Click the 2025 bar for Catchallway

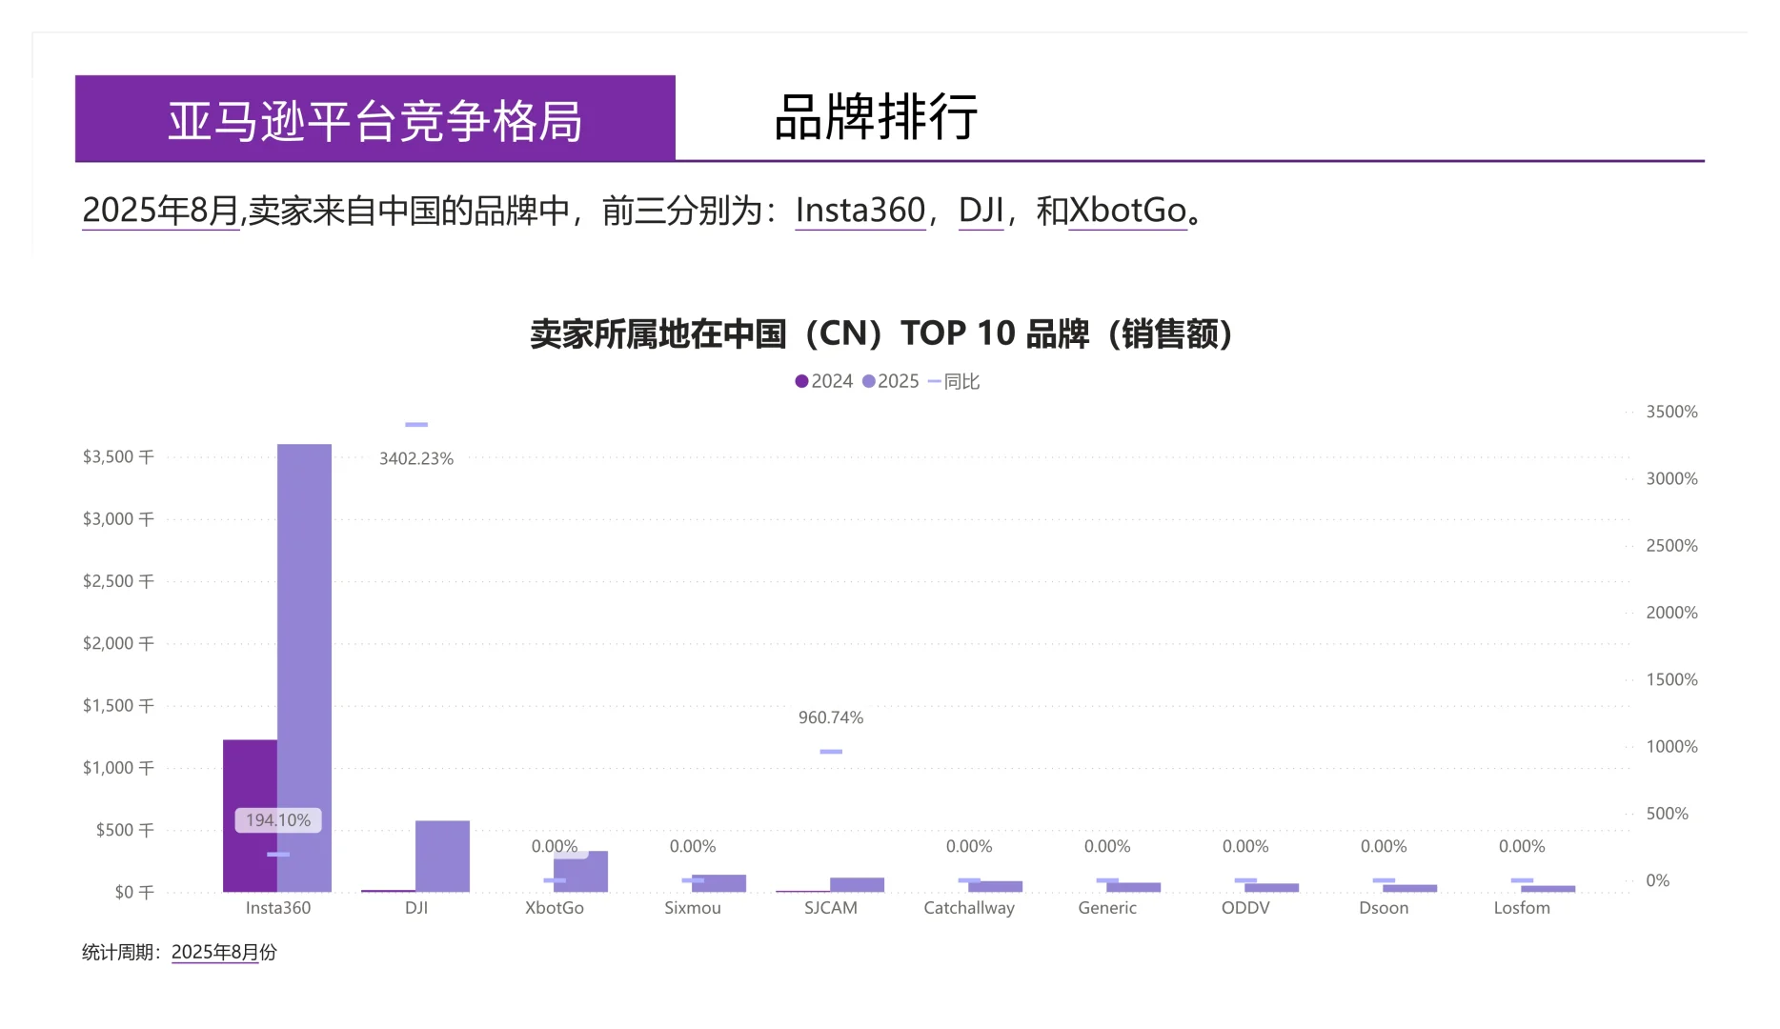pos(995,887)
